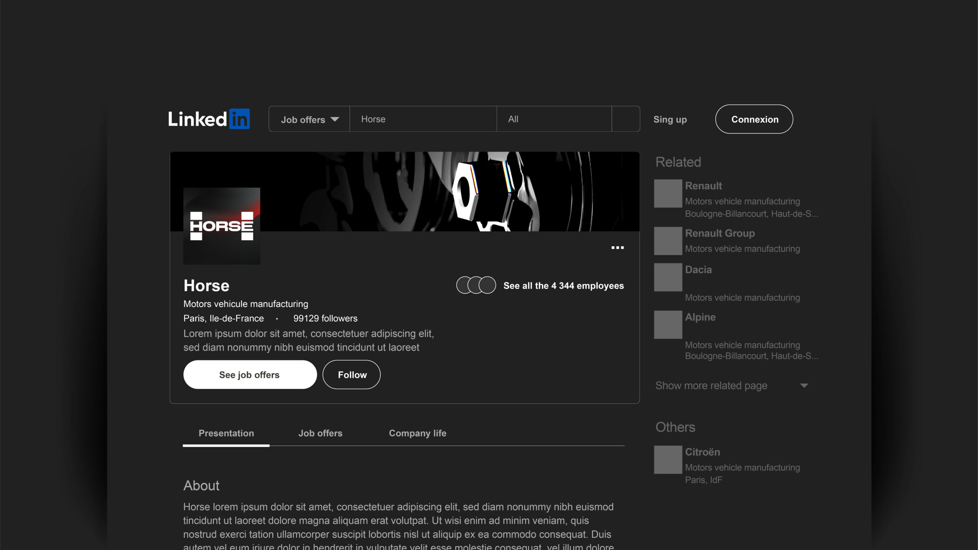Expand Show more related page
Viewport: 978px width, 550px height.
732,386
